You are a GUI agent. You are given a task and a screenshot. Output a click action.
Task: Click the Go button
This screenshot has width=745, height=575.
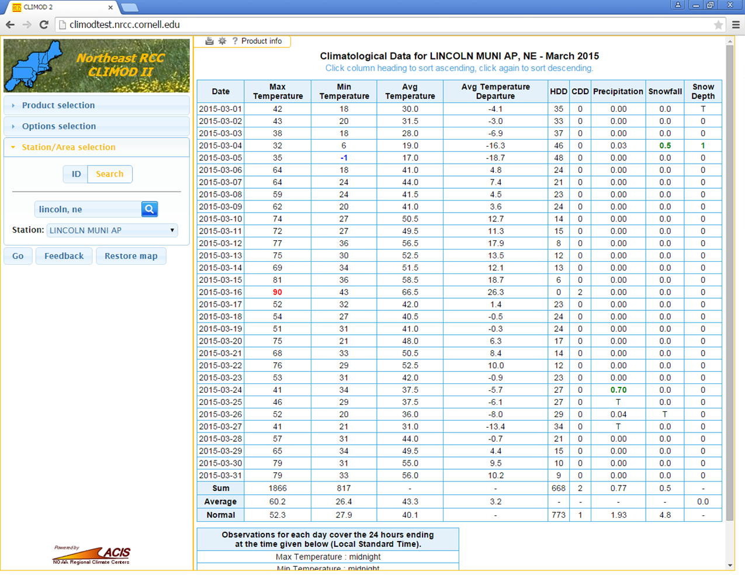18,256
